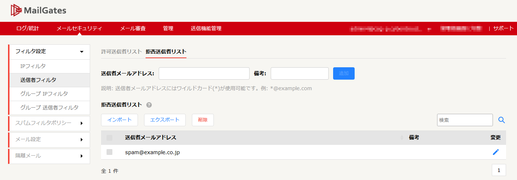This screenshot has width=517, height=180.
Task: Edit spam@example.co.jp with pencil icon
Action: click(x=495, y=152)
